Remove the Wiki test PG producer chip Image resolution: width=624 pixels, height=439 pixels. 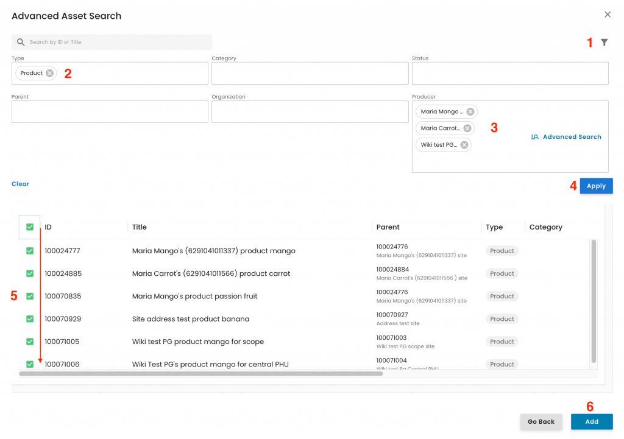tap(464, 145)
